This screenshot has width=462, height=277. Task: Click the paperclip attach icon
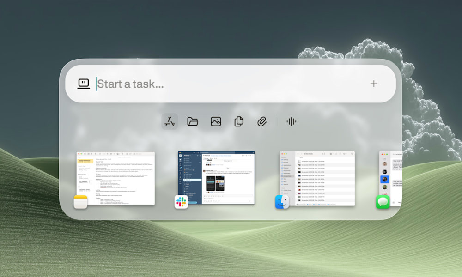pyautogui.click(x=262, y=121)
